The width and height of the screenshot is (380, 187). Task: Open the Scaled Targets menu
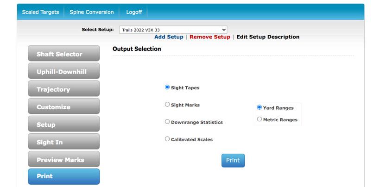pos(41,12)
